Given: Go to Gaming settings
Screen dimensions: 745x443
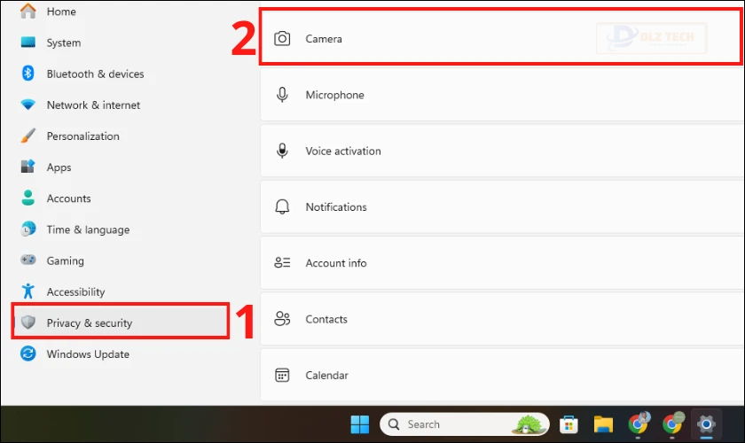Looking at the screenshot, I should point(65,260).
